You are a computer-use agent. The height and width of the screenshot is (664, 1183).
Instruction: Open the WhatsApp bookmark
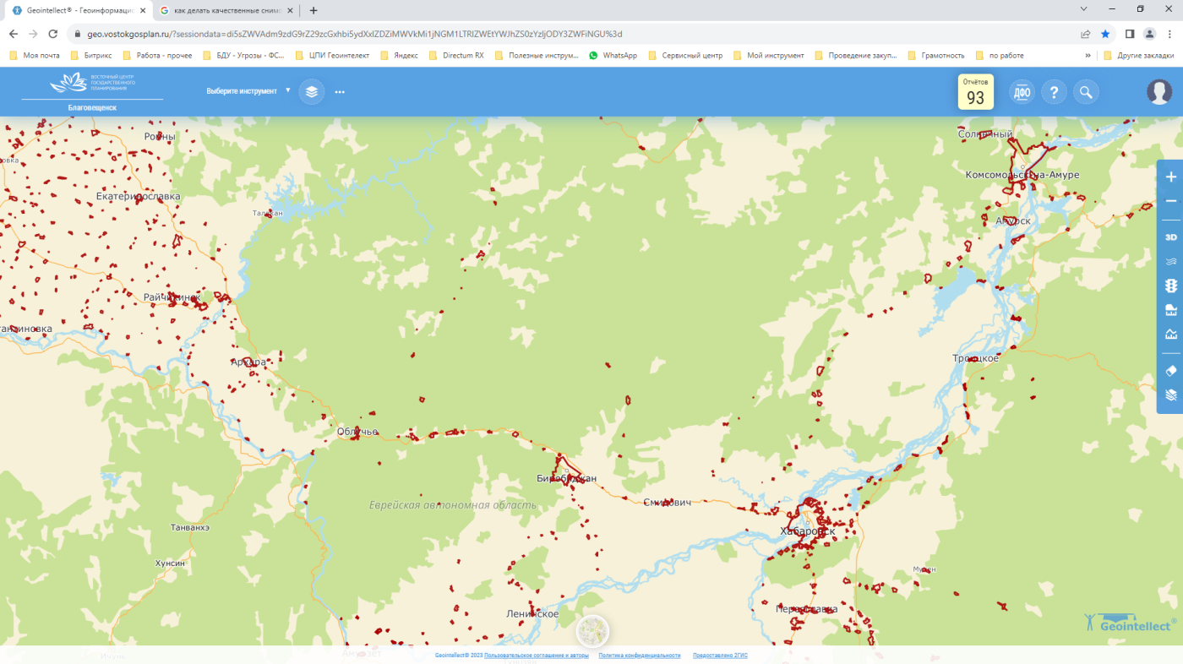pyautogui.click(x=613, y=55)
